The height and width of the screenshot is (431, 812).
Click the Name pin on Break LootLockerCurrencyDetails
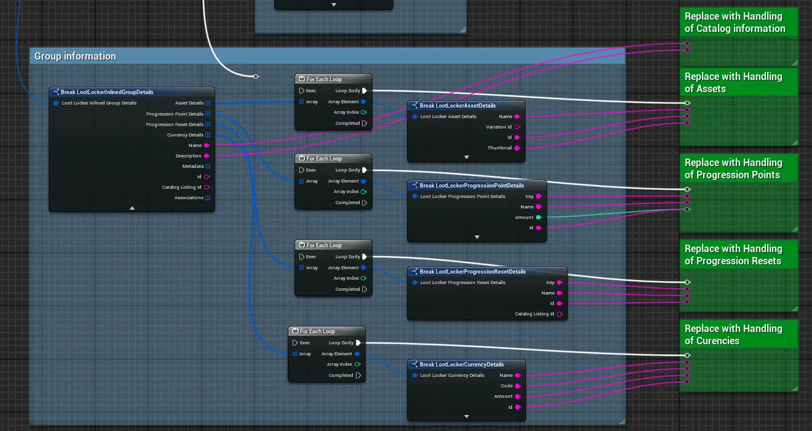tap(518, 376)
